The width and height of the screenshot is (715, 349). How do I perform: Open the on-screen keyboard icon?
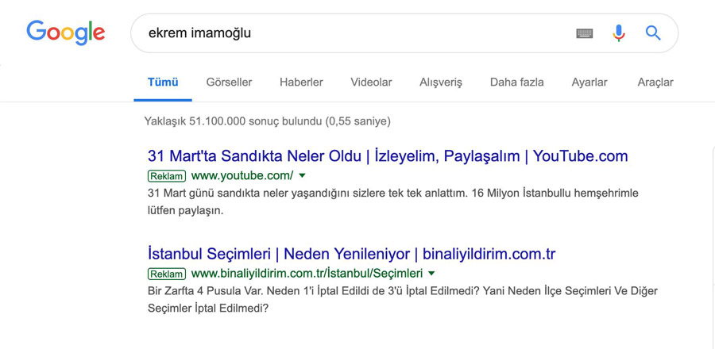(x=584, y=33)
